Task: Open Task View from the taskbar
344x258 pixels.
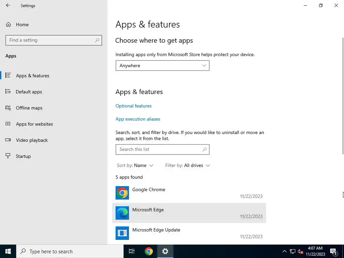Action: pos(132,251)
